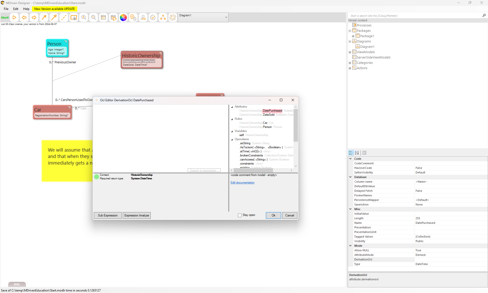
Task: Click the zoom out magnifier icon
Action: [94, 18]
